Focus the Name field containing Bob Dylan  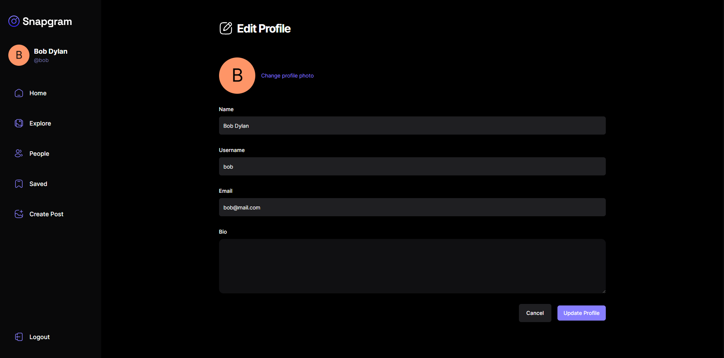pos(412,126)
